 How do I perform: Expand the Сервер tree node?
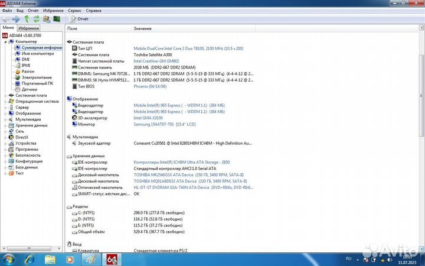[5, 108]
